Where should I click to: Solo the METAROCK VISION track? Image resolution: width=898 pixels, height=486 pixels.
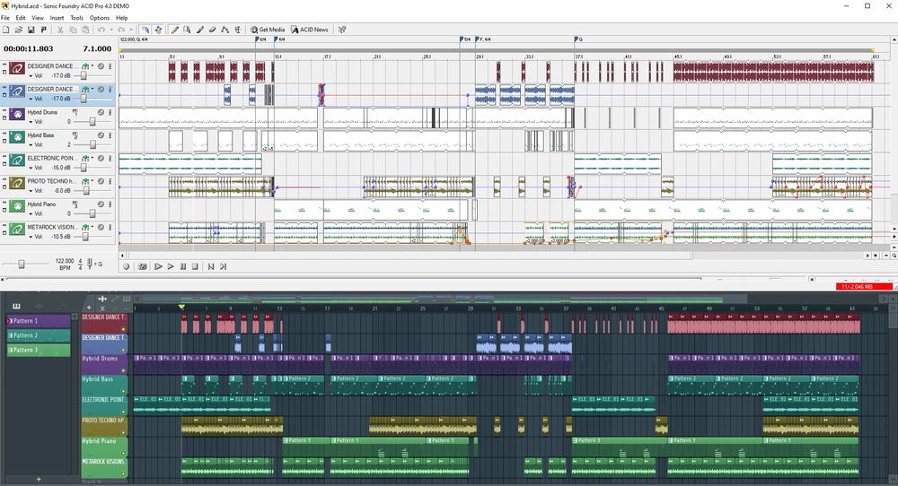(110, 228)
